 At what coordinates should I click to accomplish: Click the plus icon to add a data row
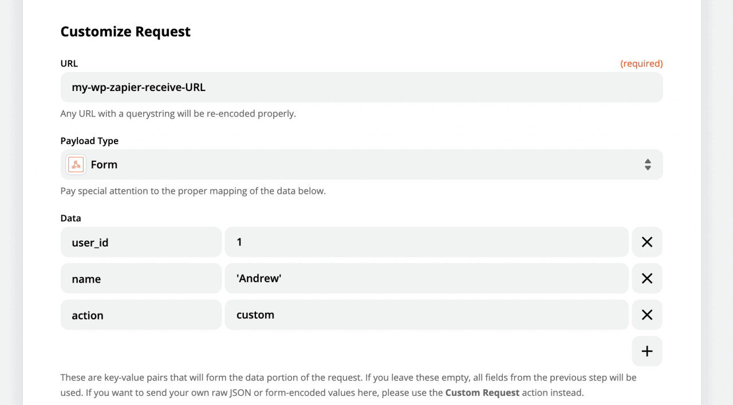click(647, 351)
